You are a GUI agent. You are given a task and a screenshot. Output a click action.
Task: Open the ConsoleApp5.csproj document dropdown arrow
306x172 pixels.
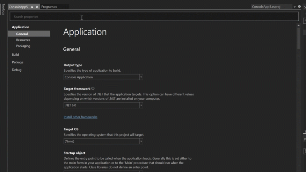[x=295, y=7]
